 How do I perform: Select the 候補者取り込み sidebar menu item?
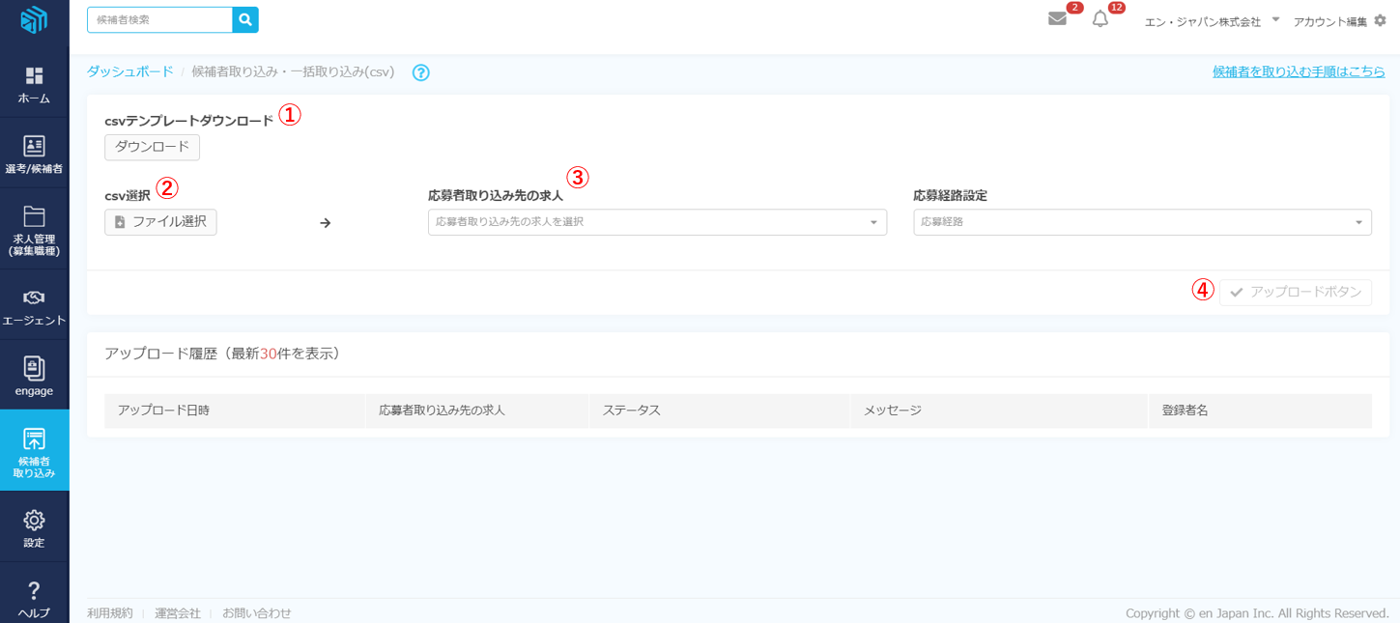pyautogui.click(x=34, y=452)
